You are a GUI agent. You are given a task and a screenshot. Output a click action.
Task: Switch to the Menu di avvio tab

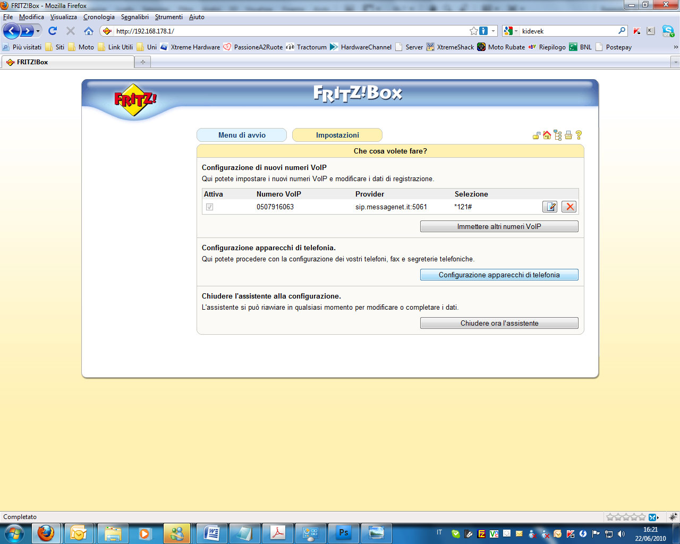(x=242, y=135)
